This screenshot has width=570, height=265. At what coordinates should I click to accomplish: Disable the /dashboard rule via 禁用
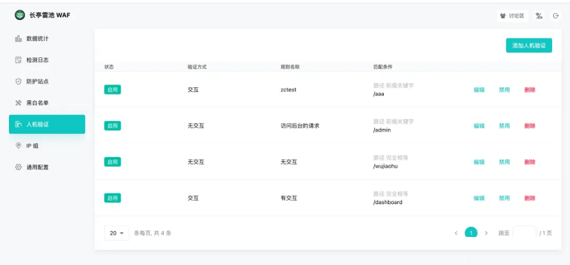pos(504,198)
